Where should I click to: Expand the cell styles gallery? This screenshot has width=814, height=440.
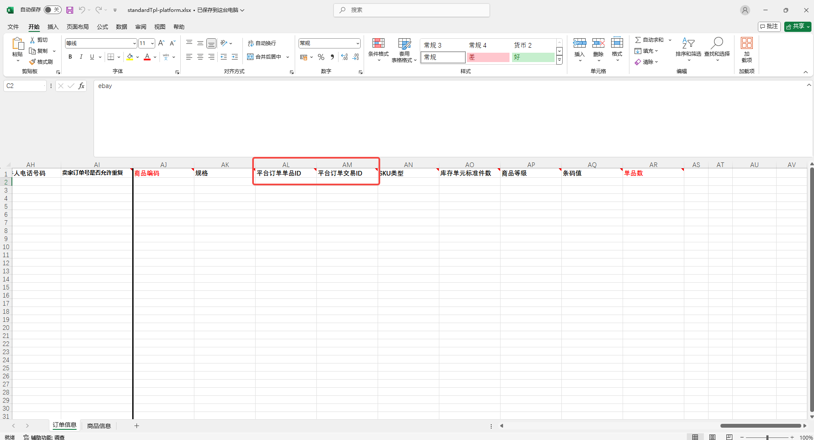[x=560, y=60]
